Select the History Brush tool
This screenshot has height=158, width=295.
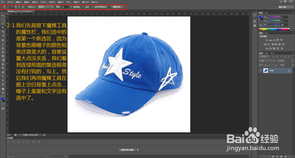[3, 52]
